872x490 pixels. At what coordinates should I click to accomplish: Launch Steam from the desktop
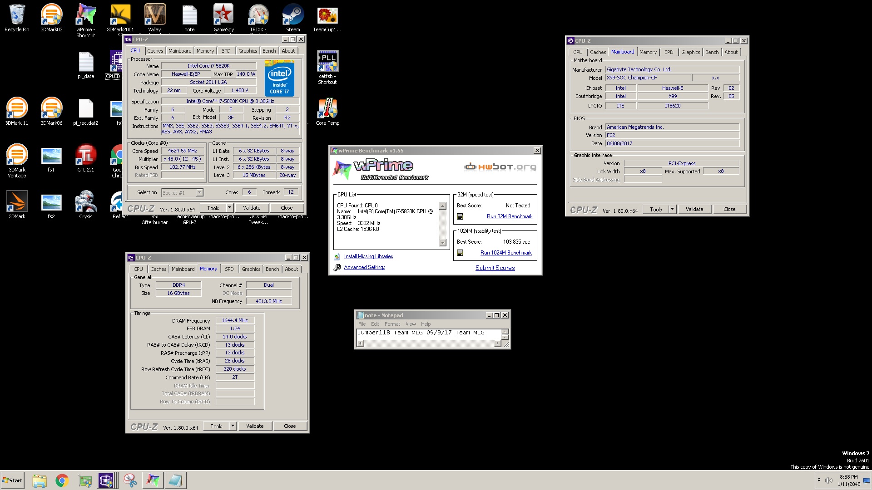(x=293, y=18)
